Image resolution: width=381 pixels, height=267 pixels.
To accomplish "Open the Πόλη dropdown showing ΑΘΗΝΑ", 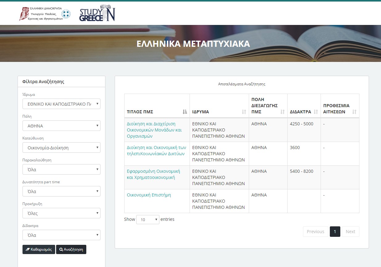I will 61,126.
